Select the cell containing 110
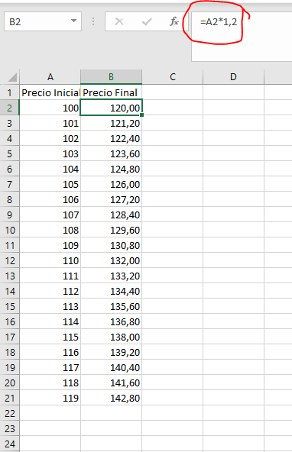The width and height of the screenshot is (292, 452). 50,260
